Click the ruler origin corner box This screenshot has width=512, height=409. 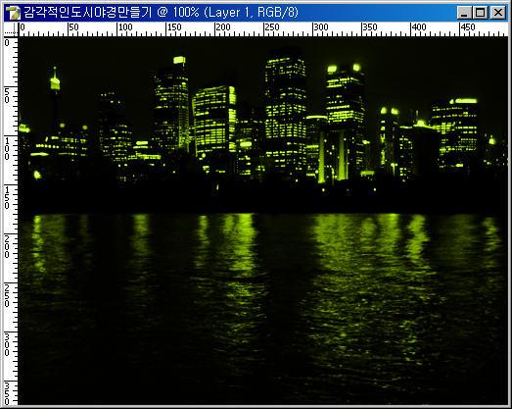click(11, 29)
